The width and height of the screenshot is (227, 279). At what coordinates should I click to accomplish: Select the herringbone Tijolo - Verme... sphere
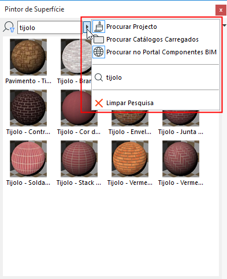click(x=181, y=159)
